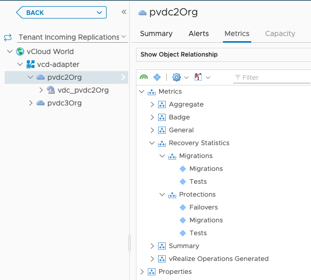Click the green arc health icon in metrics toolbar
311x280 pixels.
(x=144, y=77)
